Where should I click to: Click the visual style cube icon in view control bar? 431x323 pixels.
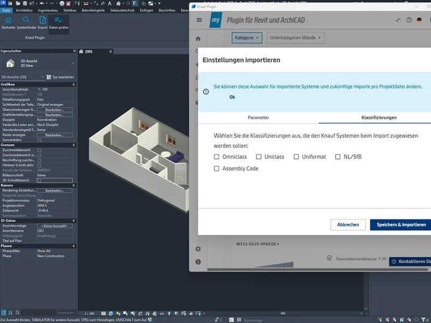pyautogui.click(x=111, y=313)
